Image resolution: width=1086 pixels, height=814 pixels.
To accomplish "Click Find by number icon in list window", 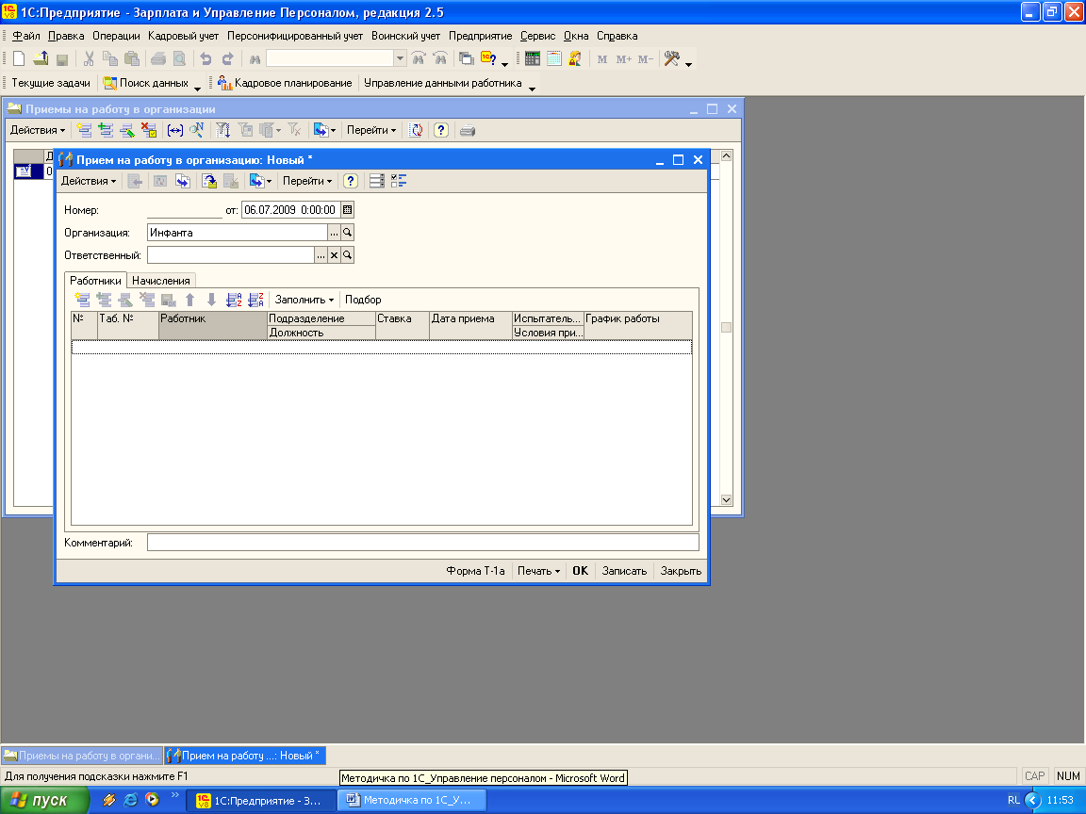I will tap(197, 130).
